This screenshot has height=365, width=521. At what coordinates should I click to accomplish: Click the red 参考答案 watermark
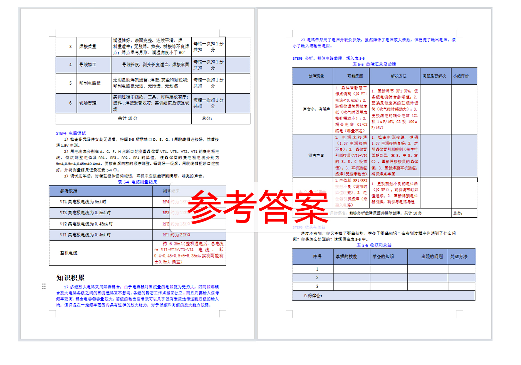click(259, 207)
